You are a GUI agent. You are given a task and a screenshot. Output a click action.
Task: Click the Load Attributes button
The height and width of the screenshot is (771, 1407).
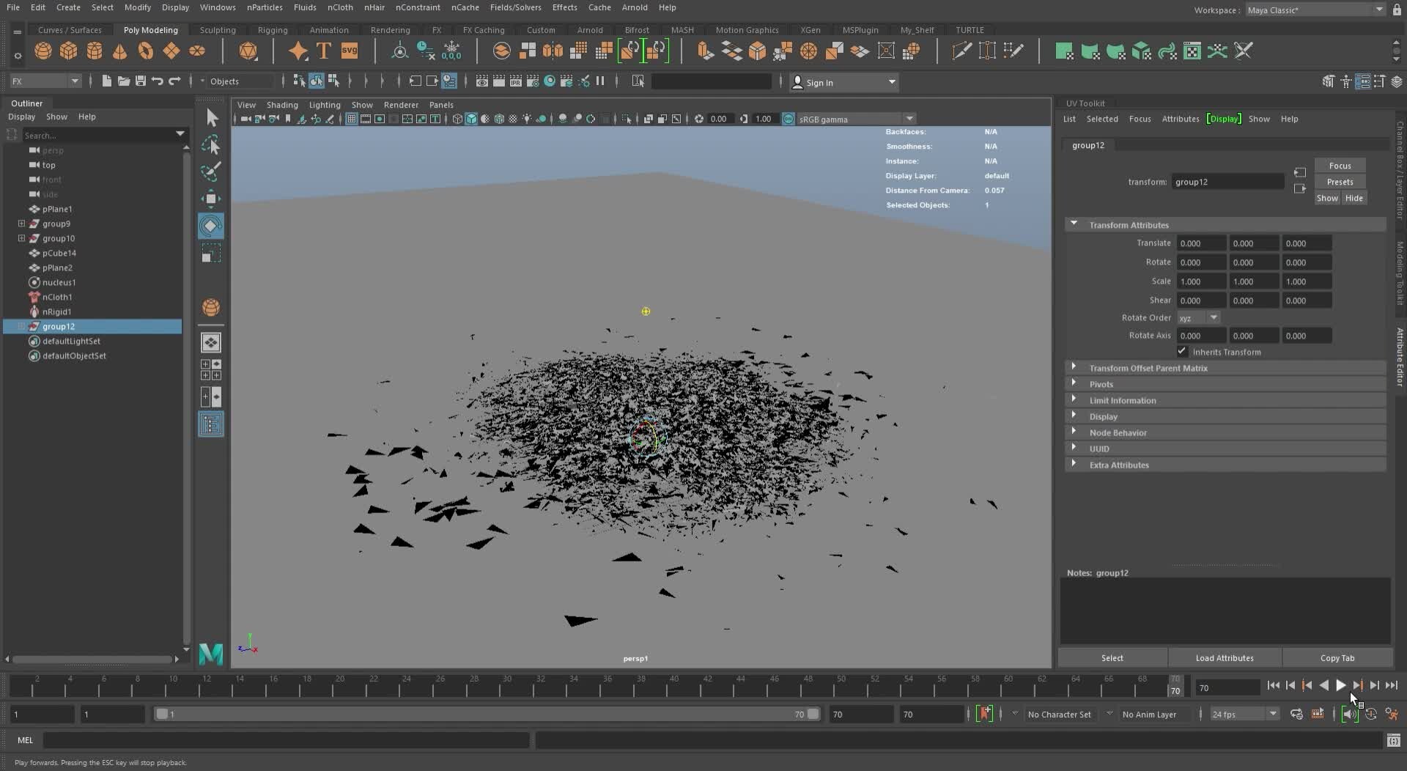[x=1224, y=658]
